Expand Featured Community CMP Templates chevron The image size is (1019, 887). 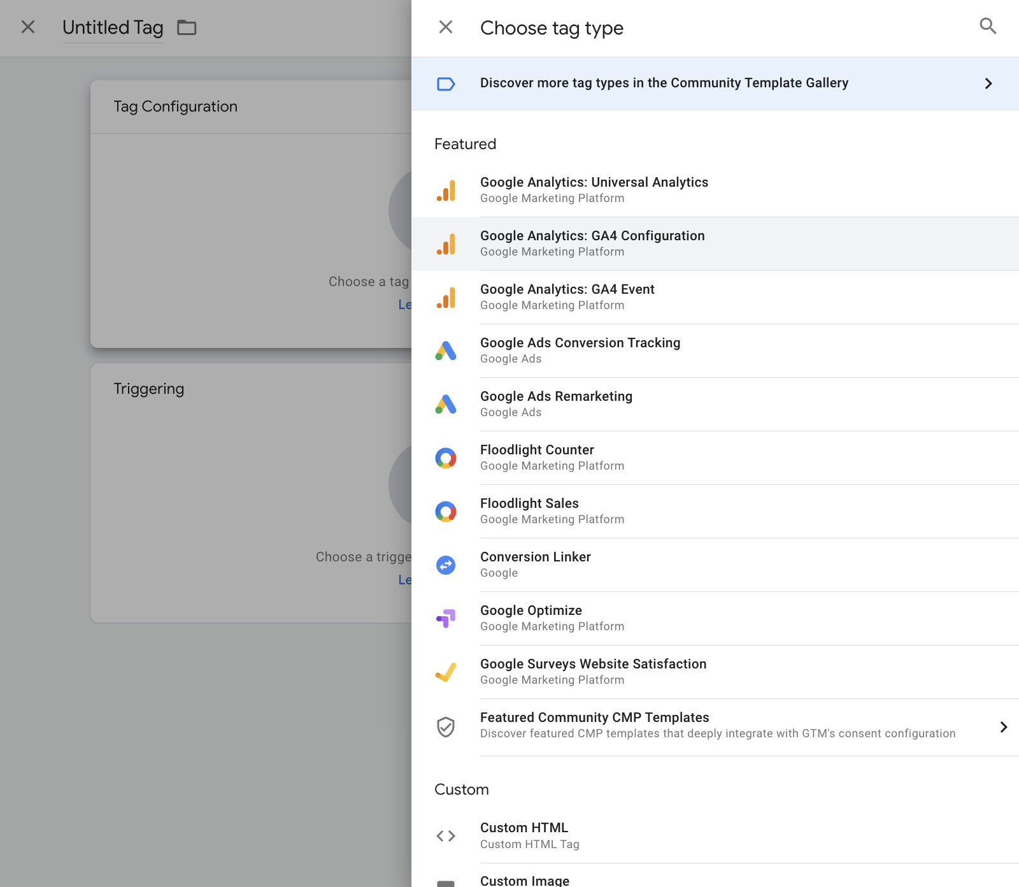tap(1003, 727)
